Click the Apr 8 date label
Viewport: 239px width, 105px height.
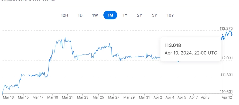tap(205, 97)
